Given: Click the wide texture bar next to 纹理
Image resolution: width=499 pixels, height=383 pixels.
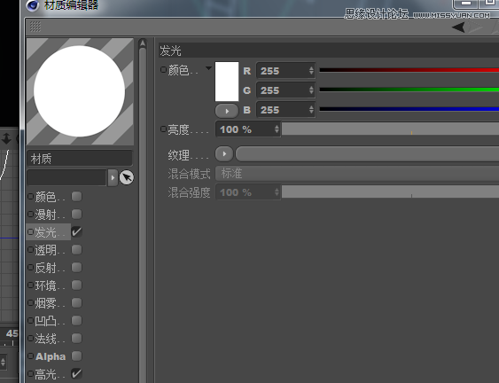Looking at the screenshot, I should coord(367,154).
